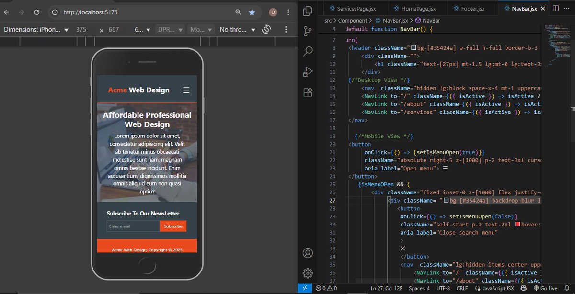Image resolution: width=575 pixels, height=294 pixels.
Task: Click the Subscribe button on the page
Action: tap(173, 226)
